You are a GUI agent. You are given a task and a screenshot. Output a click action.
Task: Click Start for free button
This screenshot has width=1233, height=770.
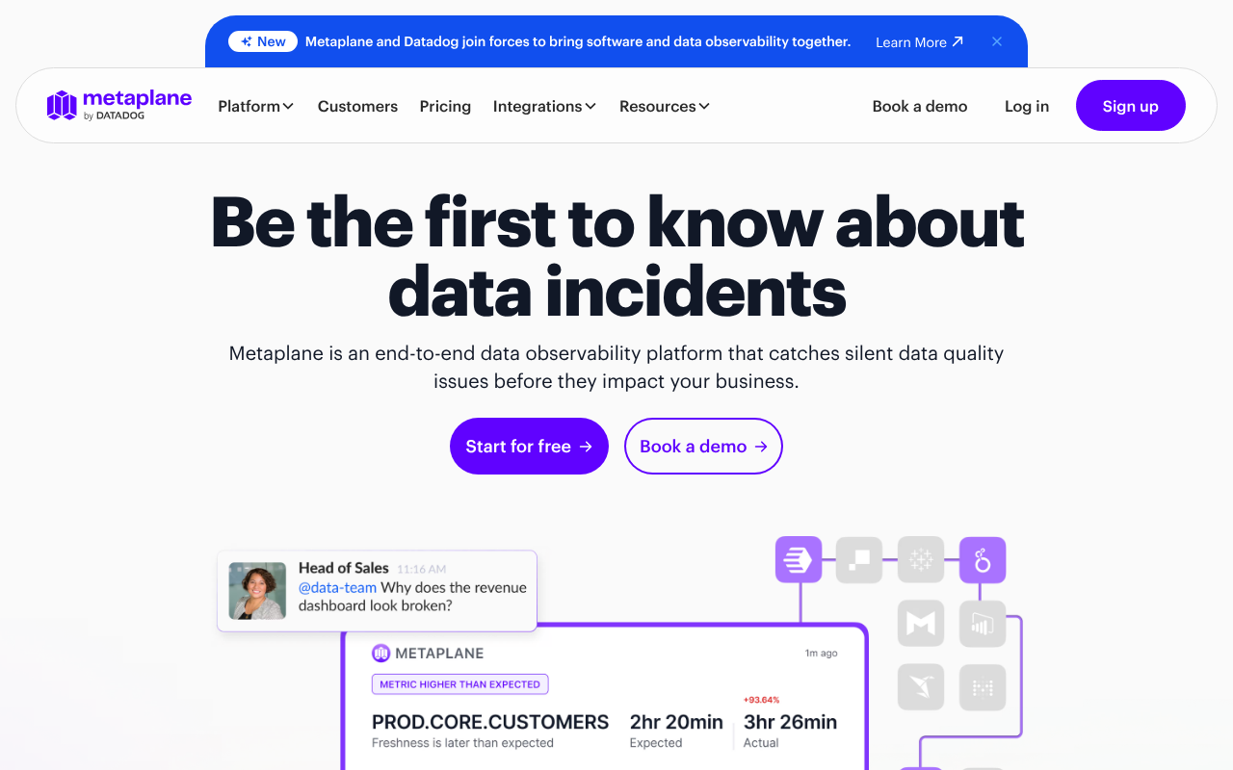click(529, 446)
